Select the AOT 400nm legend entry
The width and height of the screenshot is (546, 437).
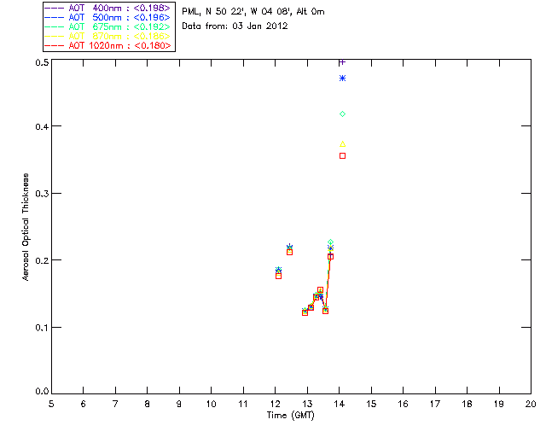coord(107,8)
